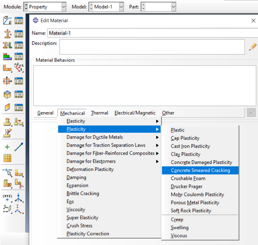The image size is (258, 245).
Task: Open Material Manager beside the stress-strain icon
Action: [19, 21]
